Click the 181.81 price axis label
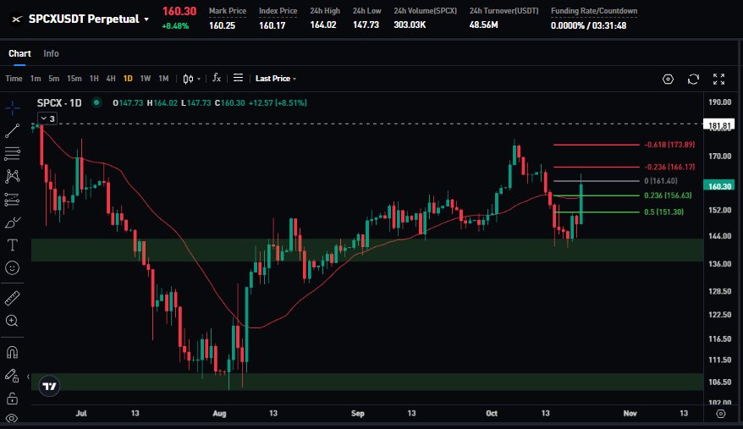Image resolution: width=743 pixels, height=429 pixels. [719, 125]
